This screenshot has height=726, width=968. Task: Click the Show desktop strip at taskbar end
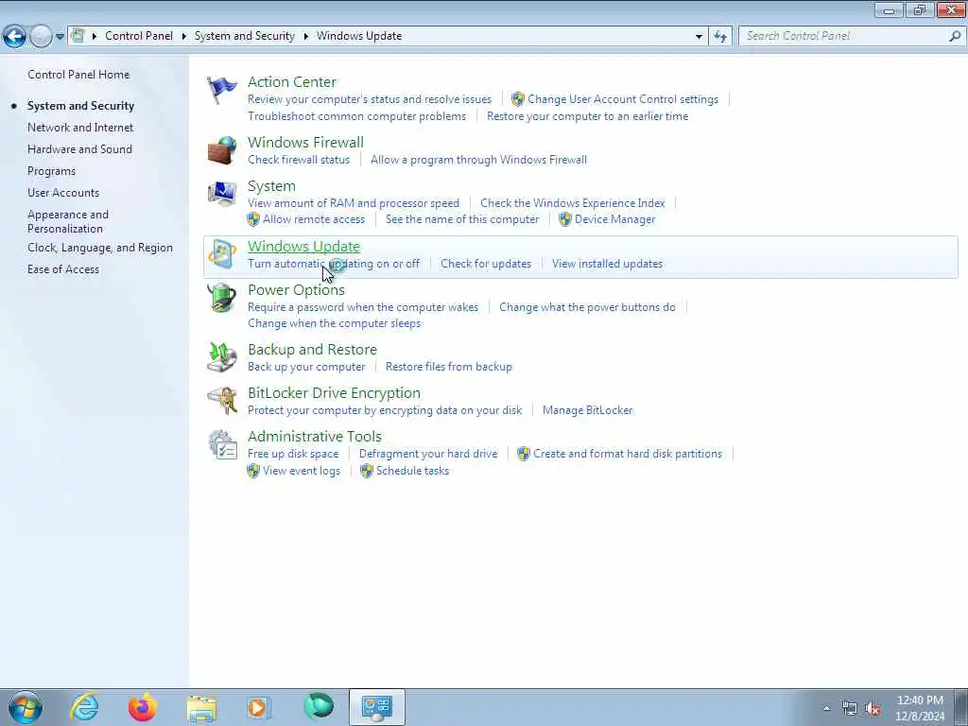click(961, 707)
